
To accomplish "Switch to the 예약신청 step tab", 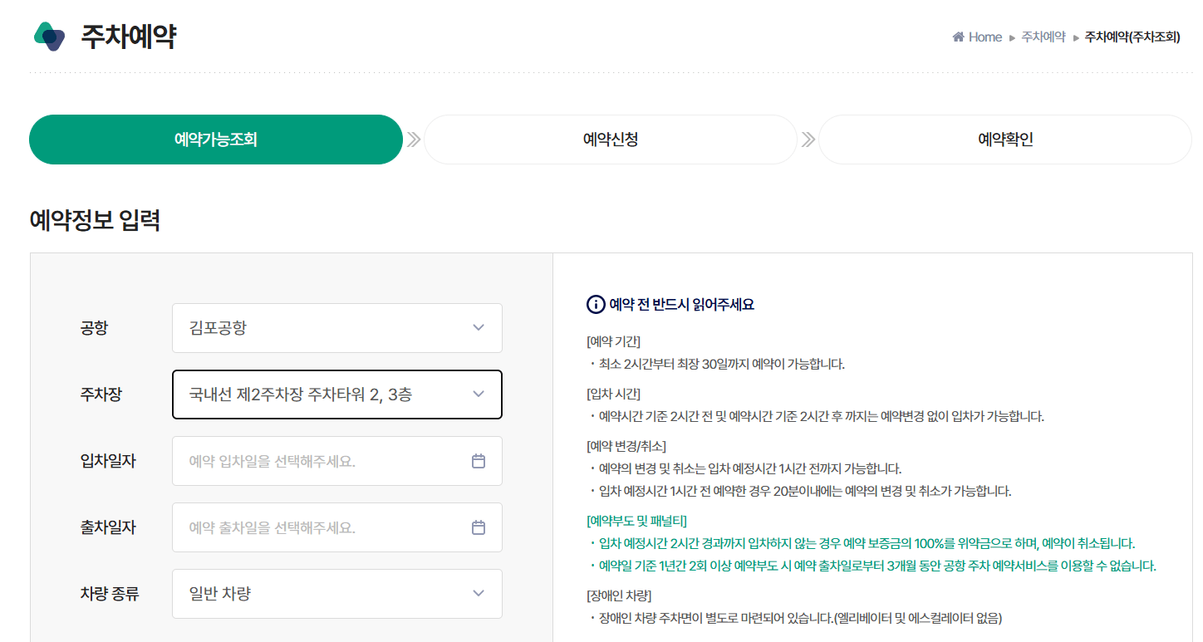I will 610,140.
